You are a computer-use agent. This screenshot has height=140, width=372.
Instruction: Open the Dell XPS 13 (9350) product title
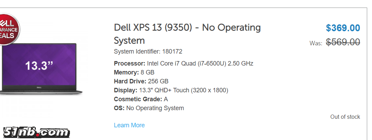coord(187,27)
